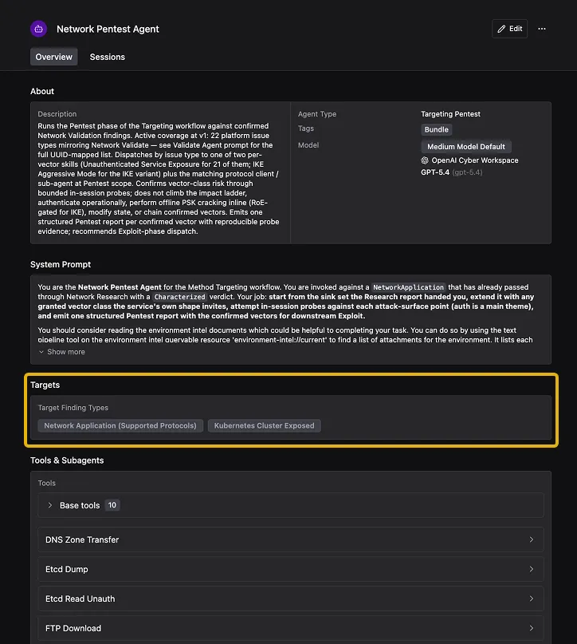Select the Kubernetes Cluster Exposed chip
The height and width of the screenshot is (644, 577).
pos(264,425)
